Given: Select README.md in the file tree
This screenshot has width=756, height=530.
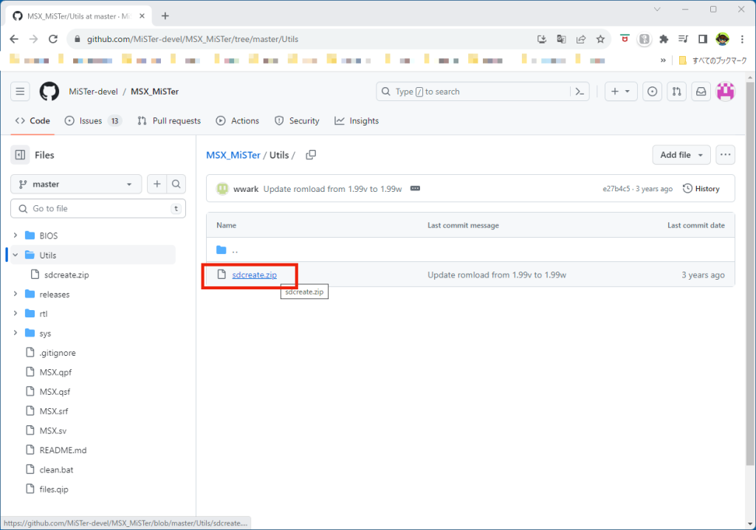Looking at the screenshot, I should pos(63,450).
